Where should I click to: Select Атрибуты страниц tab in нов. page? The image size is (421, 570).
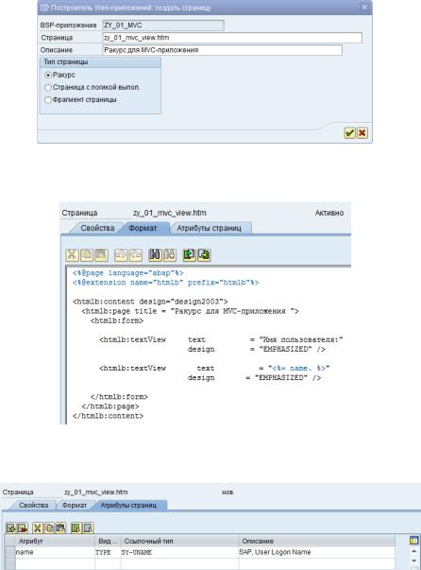[x=128, y=506]
